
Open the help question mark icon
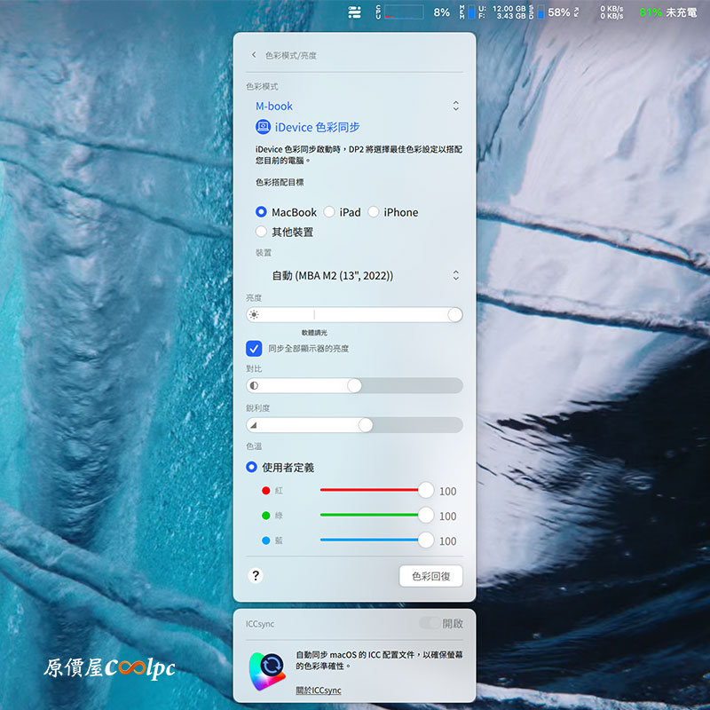tap(256, 575)
